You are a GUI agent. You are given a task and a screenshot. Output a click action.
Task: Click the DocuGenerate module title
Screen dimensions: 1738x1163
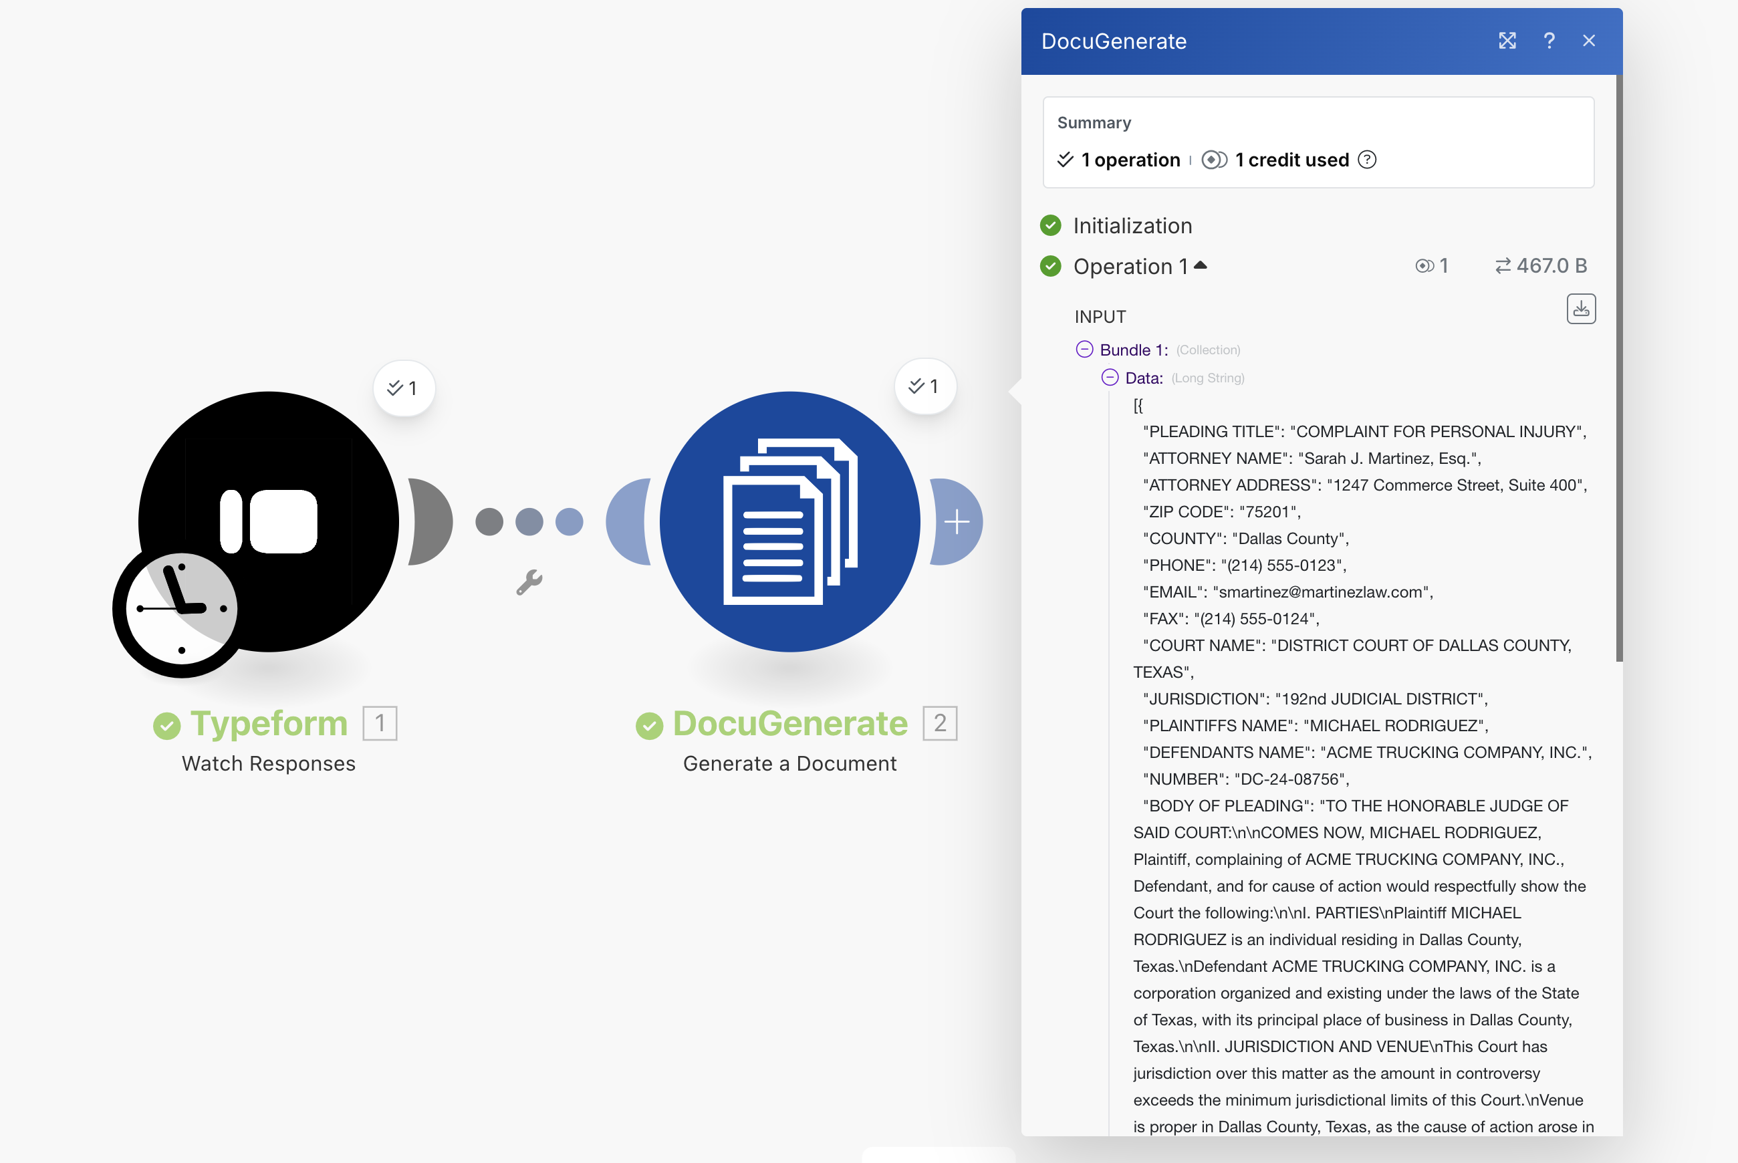pos(790,723)
